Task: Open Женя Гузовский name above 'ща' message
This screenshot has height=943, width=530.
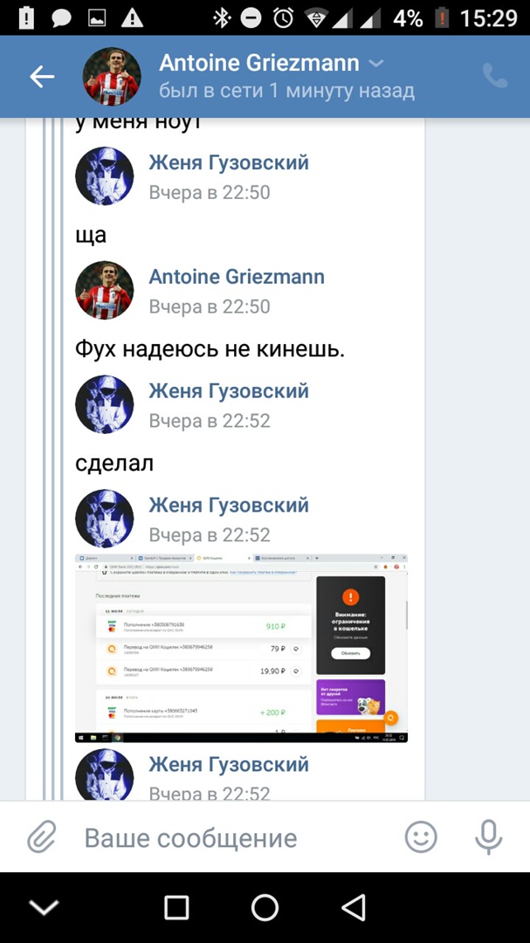Action: (x=229, y=162)
